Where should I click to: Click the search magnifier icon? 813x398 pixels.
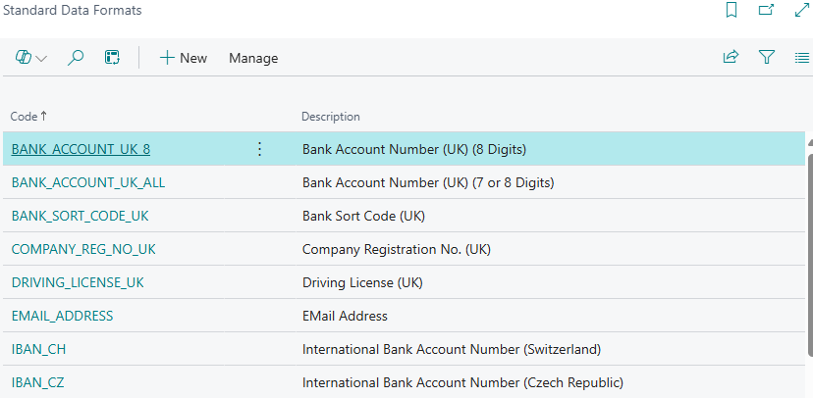point(76,58)
